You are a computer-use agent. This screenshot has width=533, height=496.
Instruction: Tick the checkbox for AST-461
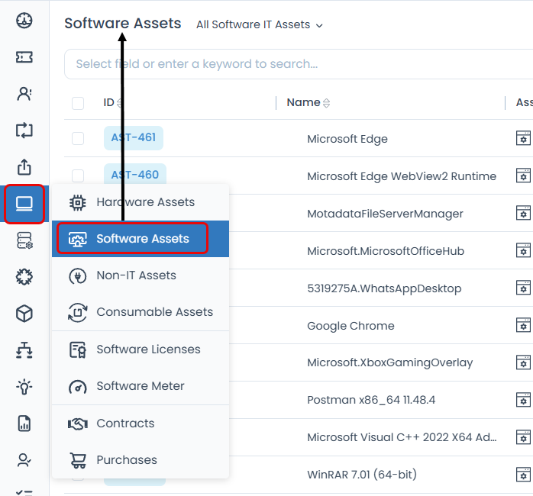pos(78,138)
